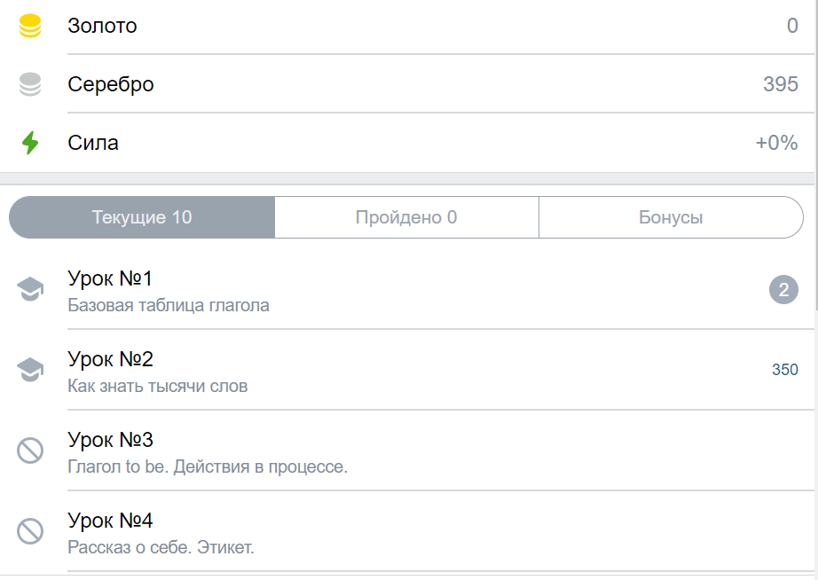
Task: Open Урок №2 Как знать тысячи слов
Action: [x=407, y=370]
